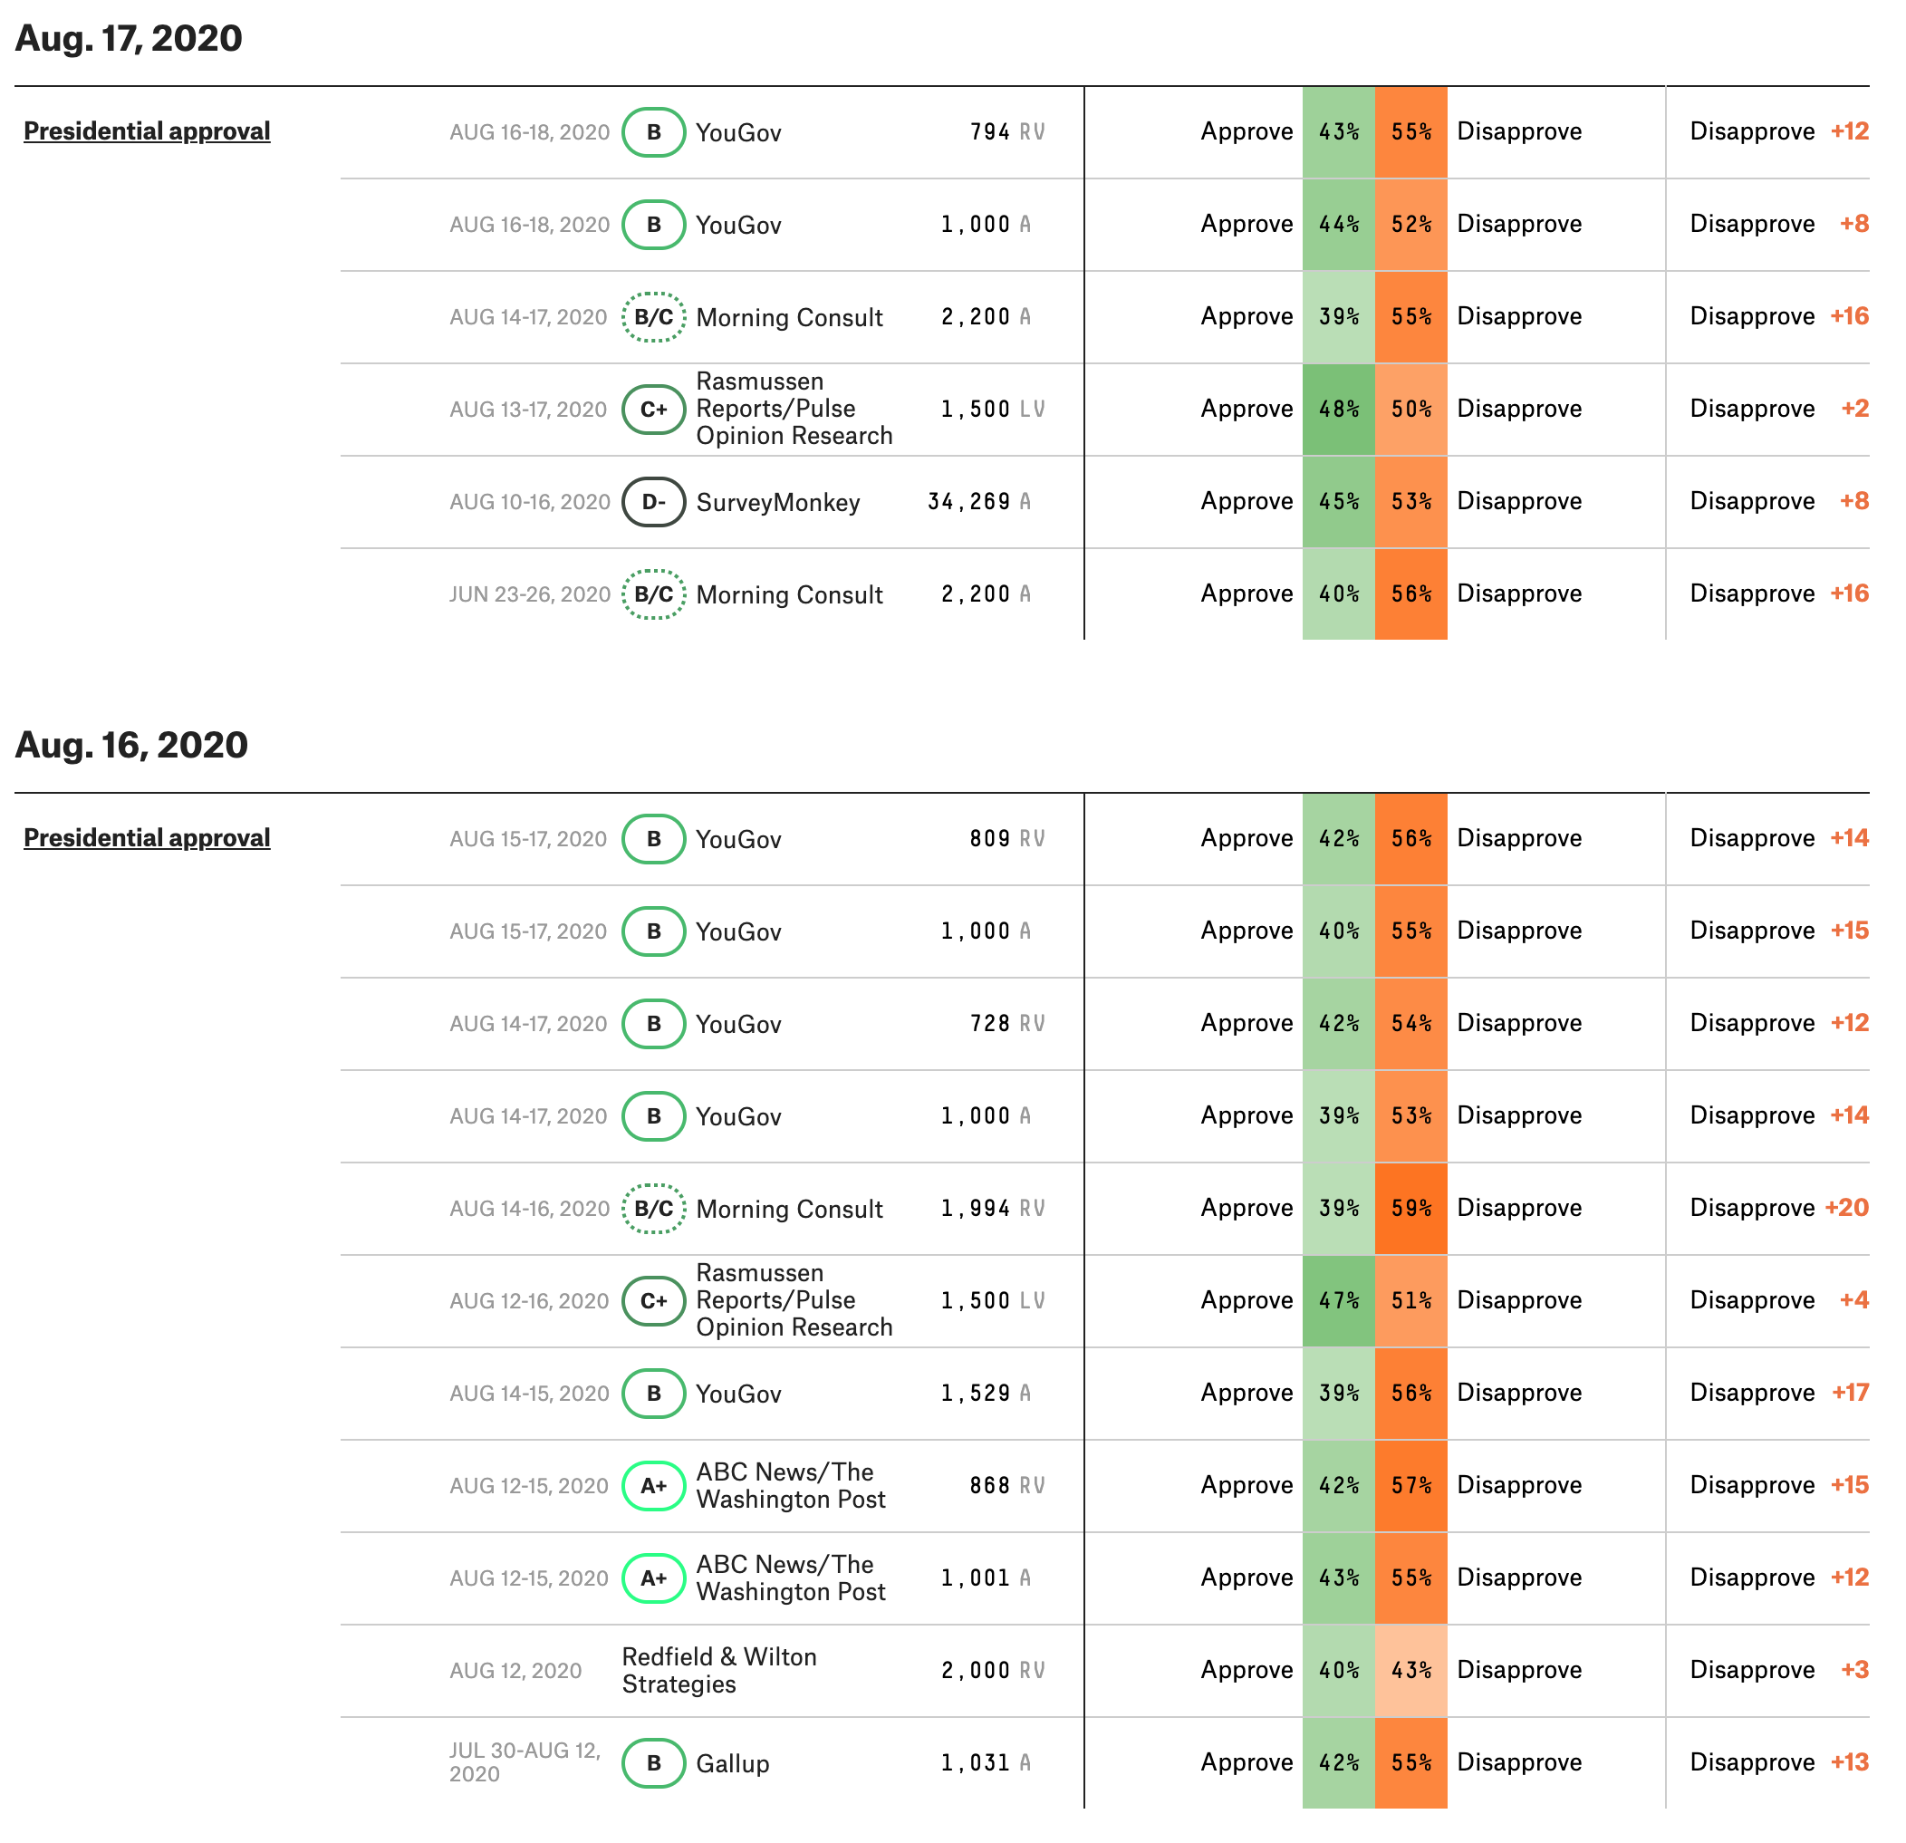
Task: Click the C+ badge for Aug 12-16 Rasmussen poll
Action: [653, 1300]
